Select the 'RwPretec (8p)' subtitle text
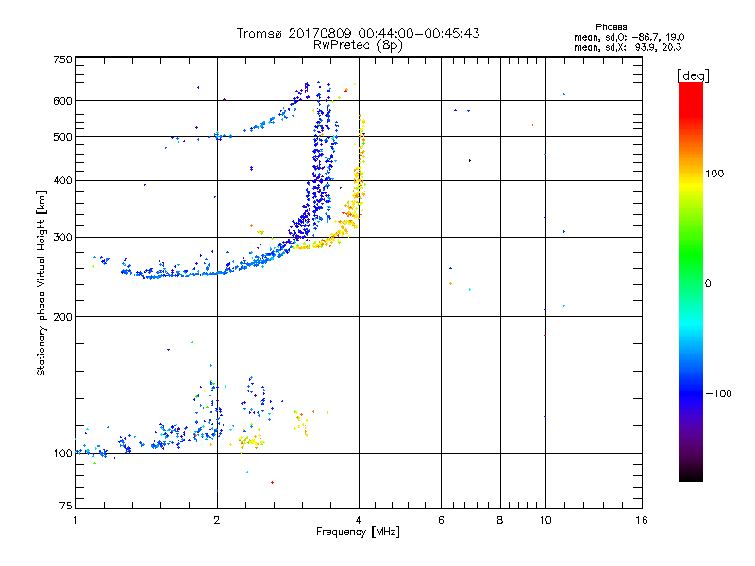 (358, 45)
